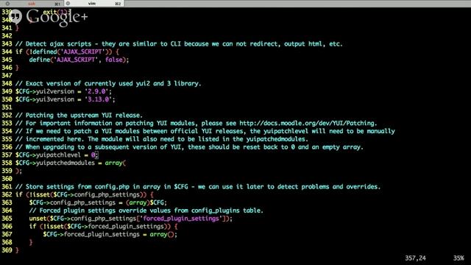Viewport: 471px width, 265px height.
Task: Click 'false' in the define call
Action: point(114,60)
